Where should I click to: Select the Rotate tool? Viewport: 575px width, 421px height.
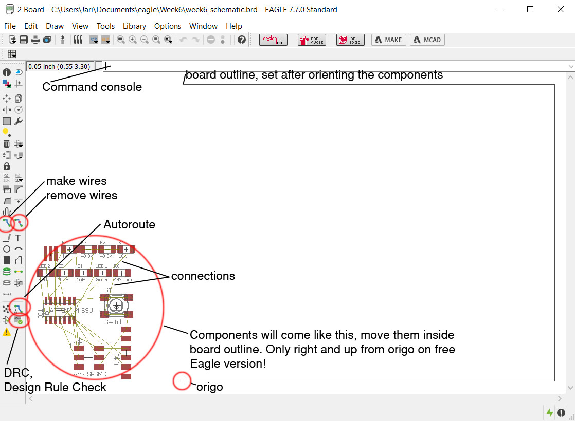pyautogui.click(x=19, y=110)
